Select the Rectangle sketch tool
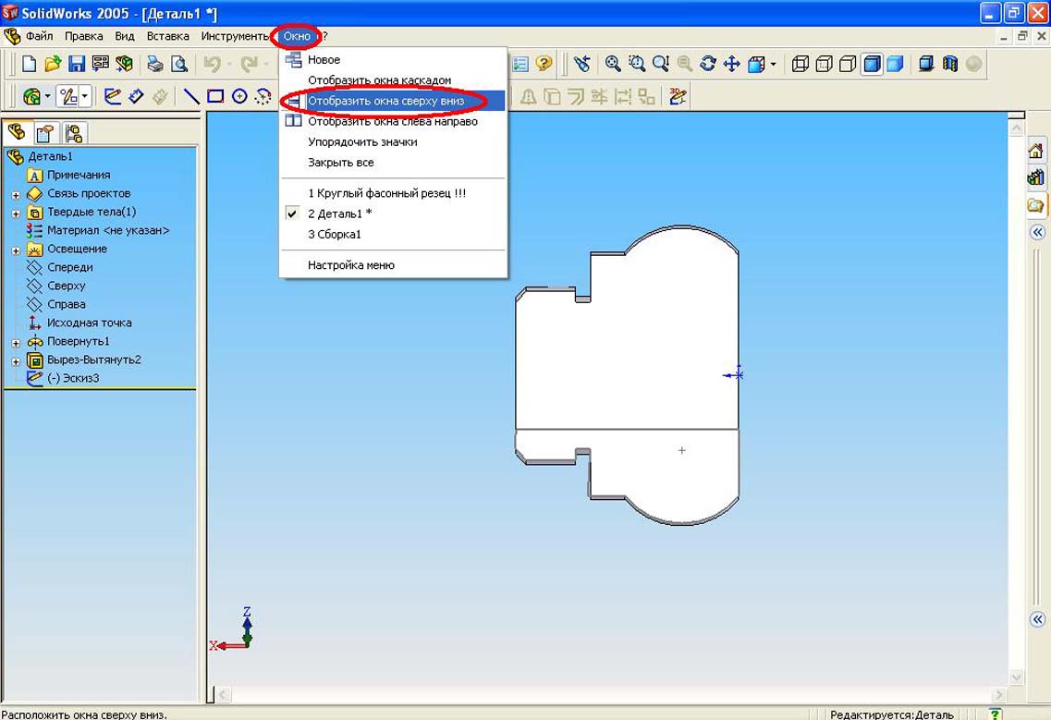Image resolution: width=1051 pixels, height=720 pixels. coord(215,96)
